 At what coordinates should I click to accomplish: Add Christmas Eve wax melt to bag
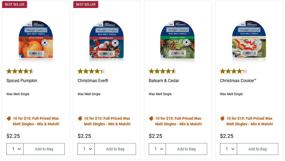click(x=115, y=149)
